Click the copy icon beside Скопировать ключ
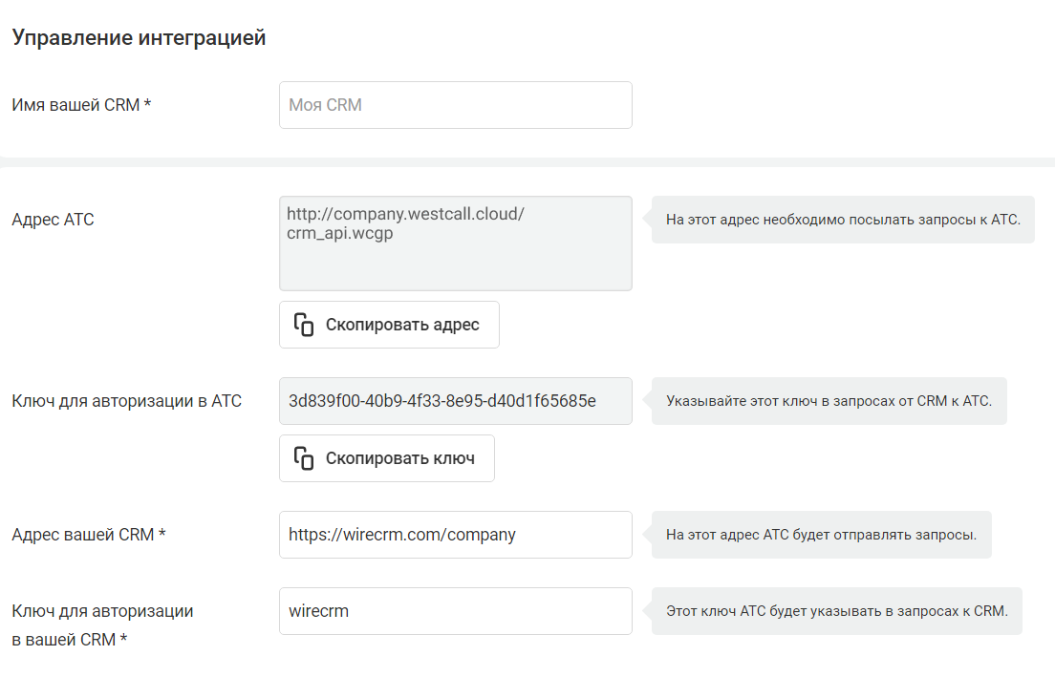Viewport: 1055px width, 677px height. click(x=304, y=458)
